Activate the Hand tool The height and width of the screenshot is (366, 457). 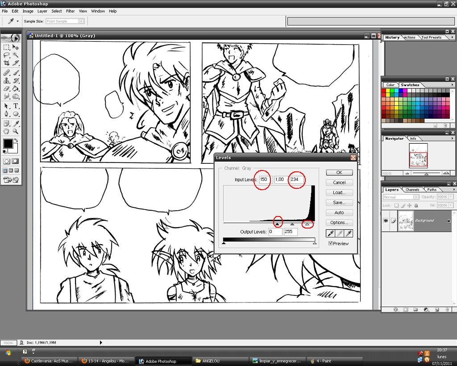click(x=6, y=131)
